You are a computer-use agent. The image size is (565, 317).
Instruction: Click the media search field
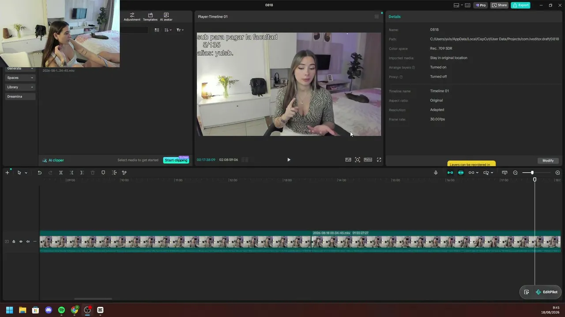pyautogui.click(x=134, y=30)
